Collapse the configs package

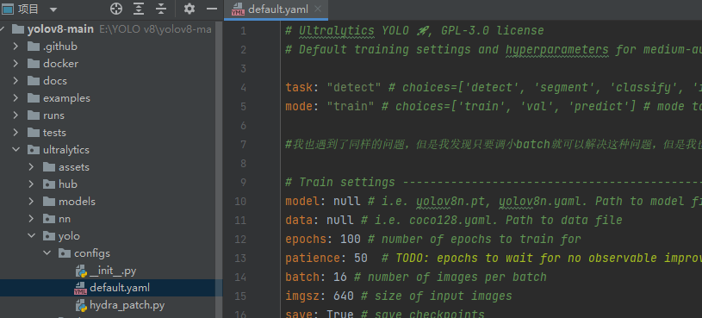[x=47, y=253]
